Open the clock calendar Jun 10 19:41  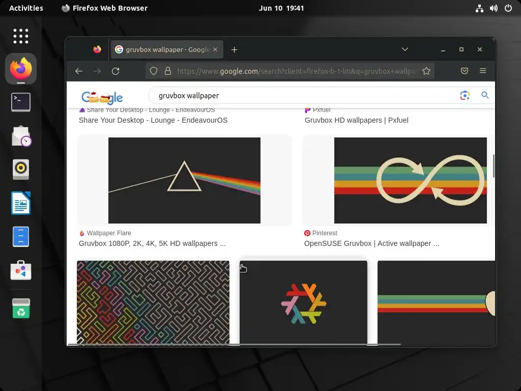click(281, 8)
